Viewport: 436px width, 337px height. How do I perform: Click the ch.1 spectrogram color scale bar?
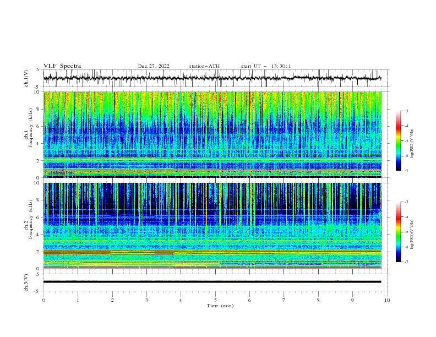coord(398,141)
